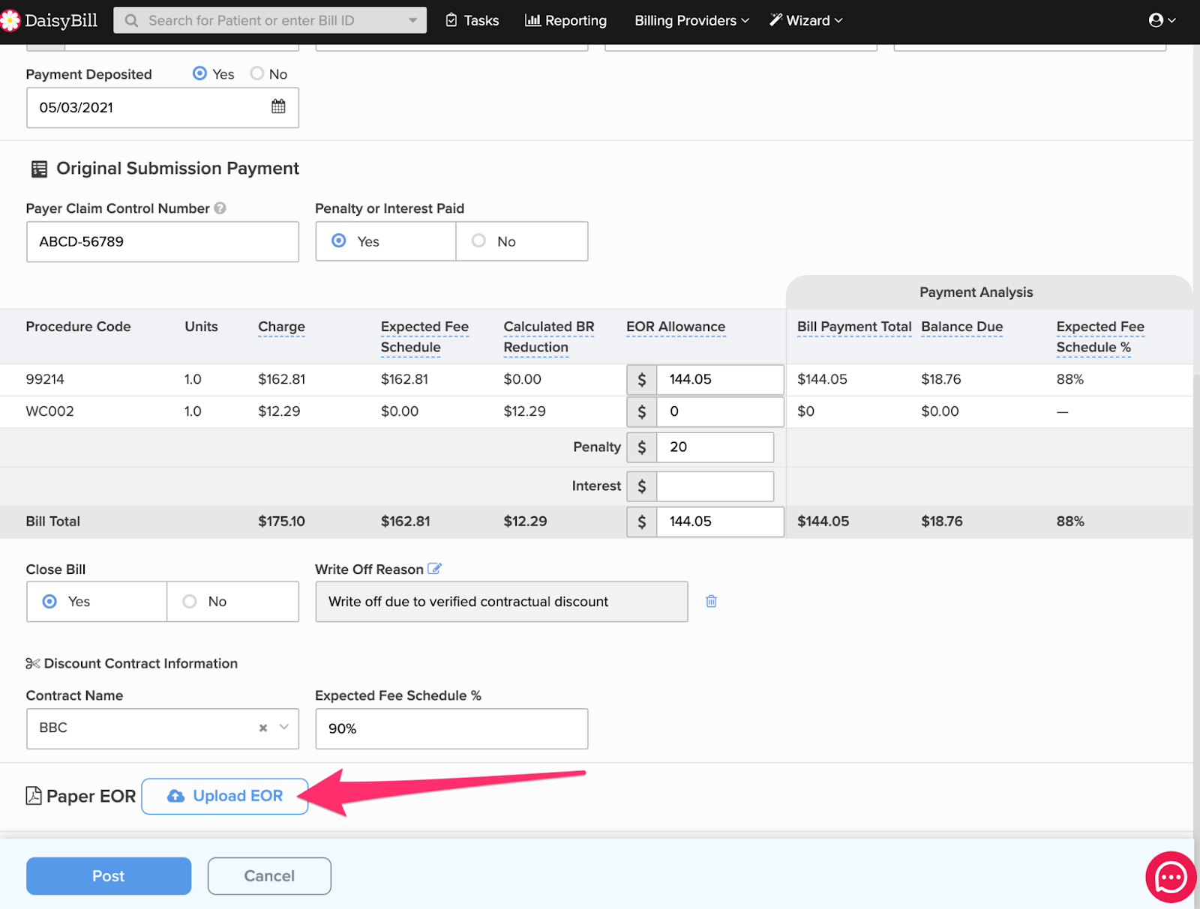Clear the BBC contract name selection
This screenshot has height=909, width=1200.
pyautogui.click(x=263, y=728)
